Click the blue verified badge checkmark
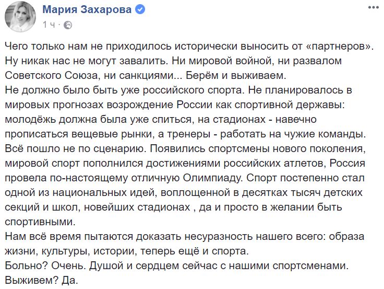This screenshot has height=289, width=384. [140, 10]
